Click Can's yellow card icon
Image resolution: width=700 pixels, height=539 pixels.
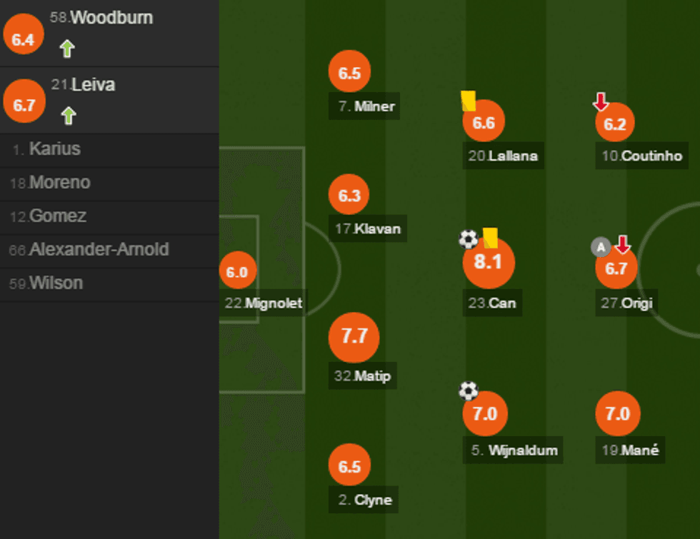click(490, 238)
